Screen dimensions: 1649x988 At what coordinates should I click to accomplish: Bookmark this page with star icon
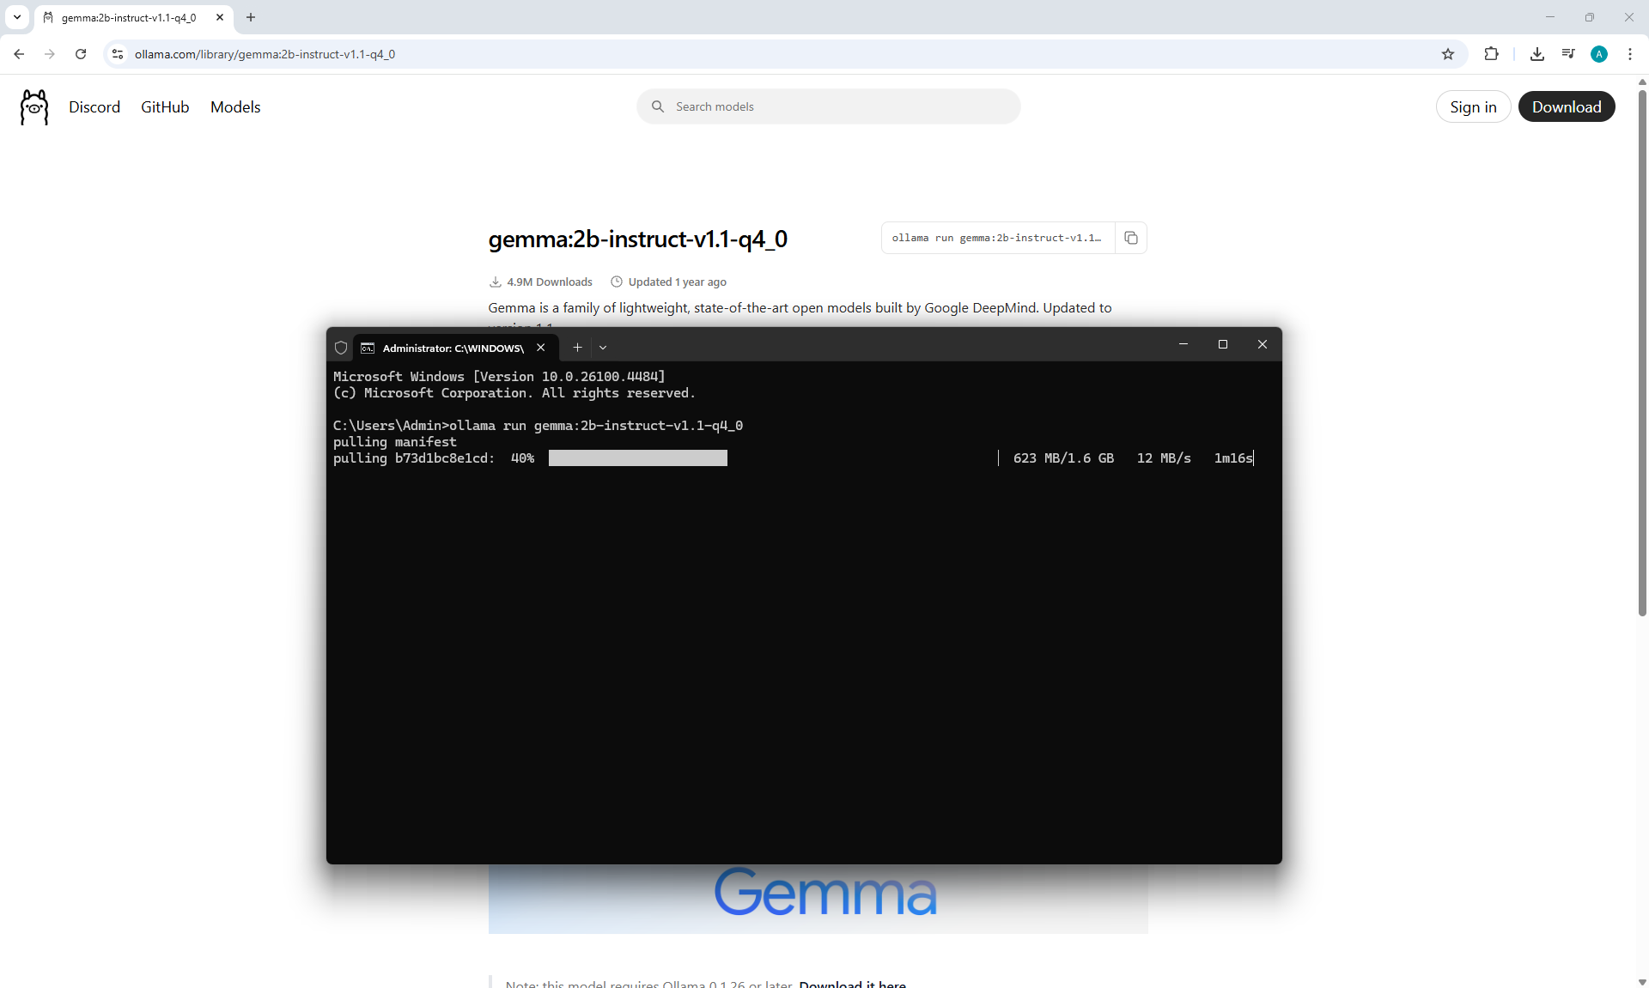pos(1448,54)
